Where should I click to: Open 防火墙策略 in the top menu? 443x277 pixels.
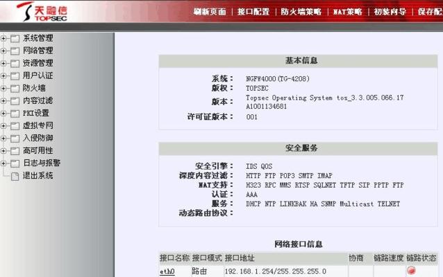click(301, 12)
